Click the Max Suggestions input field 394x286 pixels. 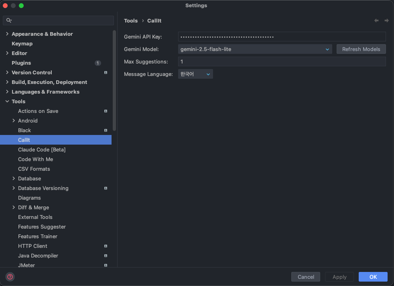[x=282, y=61]
